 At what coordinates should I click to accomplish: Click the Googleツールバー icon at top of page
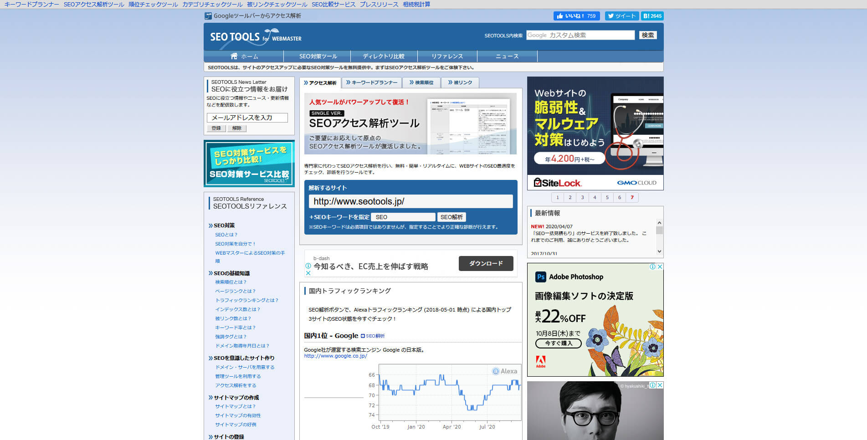point(208,16)
